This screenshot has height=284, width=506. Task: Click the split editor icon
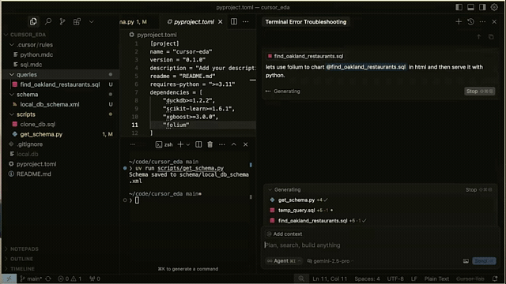(234, 21)
